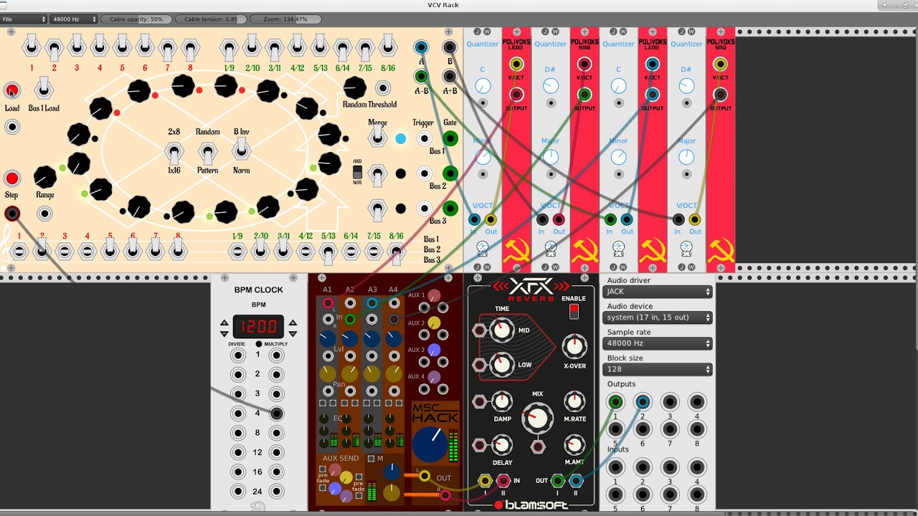Viewport: 918px width, 516px height.
Task: Click the Random Threshold CV input jack
Action: pos(384,88)
